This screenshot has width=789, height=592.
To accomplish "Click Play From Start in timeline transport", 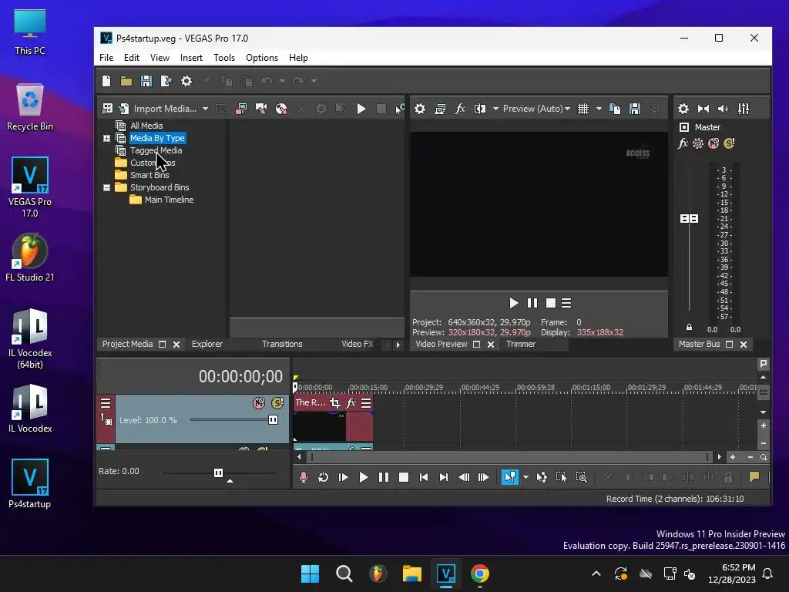I will pos(343,477).
